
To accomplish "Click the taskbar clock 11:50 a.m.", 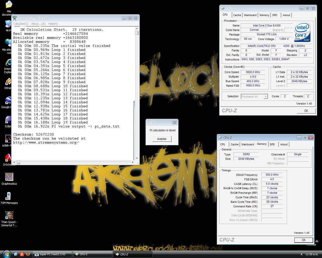I will (312, 254).
